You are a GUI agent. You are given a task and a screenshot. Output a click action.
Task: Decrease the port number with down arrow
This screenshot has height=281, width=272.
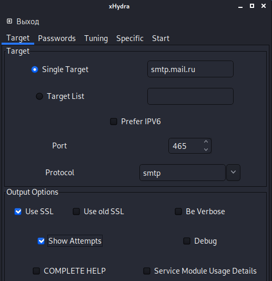coord(206,149)
